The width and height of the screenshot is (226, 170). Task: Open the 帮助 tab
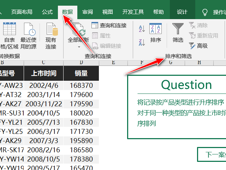(159, 12)
